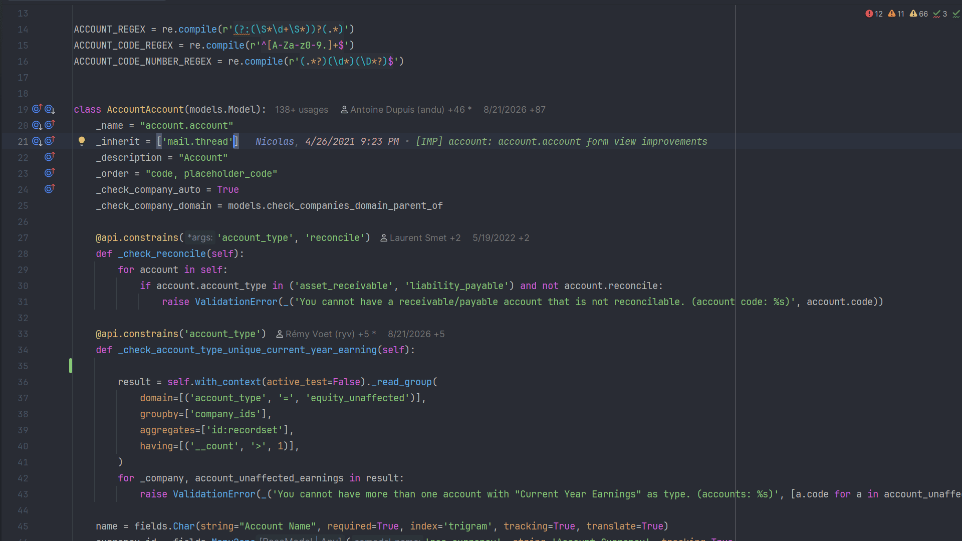Click author hint 'Laurent Smet +2'
This screenshot has width=962, height=541.
[420, 238]
